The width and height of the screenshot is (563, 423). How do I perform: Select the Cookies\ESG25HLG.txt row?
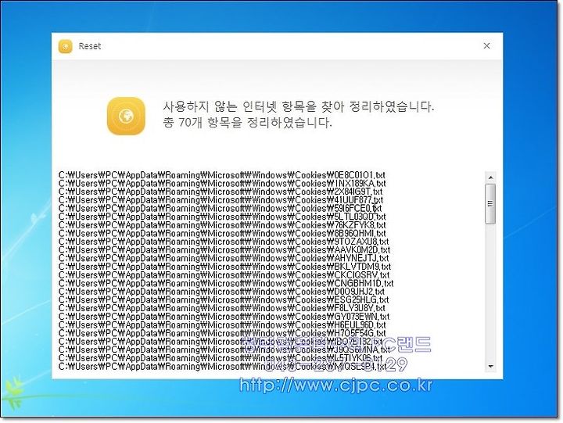coord(224,299)
